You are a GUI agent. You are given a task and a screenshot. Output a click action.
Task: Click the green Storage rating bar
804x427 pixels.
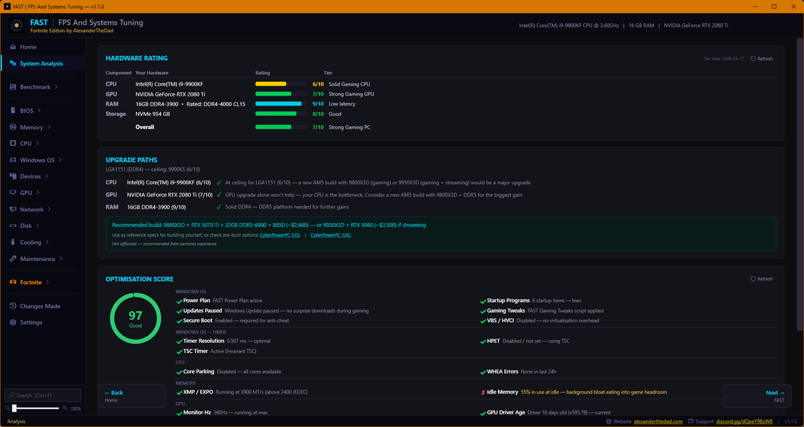tap(275, 114)
